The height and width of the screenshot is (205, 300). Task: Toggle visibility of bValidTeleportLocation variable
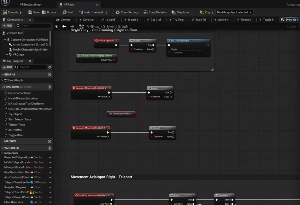pos(50,162)
